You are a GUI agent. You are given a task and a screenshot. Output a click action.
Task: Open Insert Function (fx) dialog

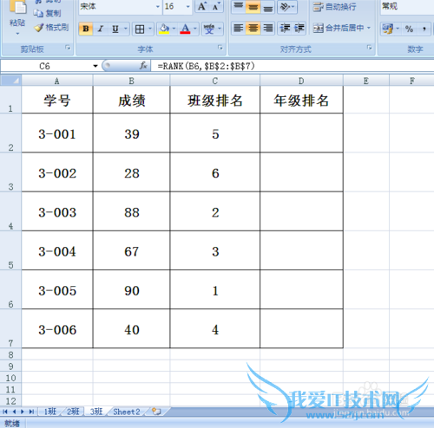click(143, 66)
